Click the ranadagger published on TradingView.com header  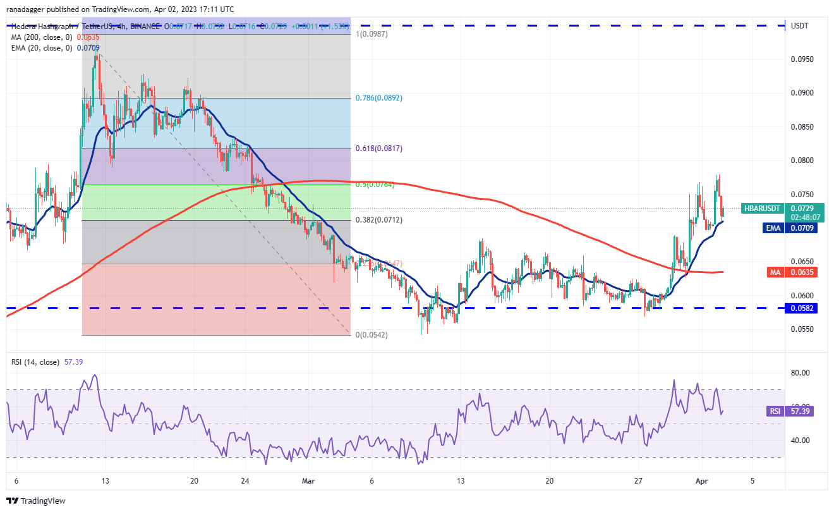click(x=120, y=9)
